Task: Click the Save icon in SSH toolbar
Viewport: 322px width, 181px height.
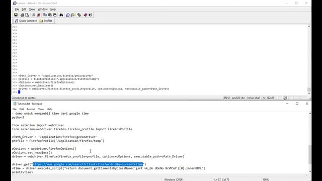Action: pyautogui.click(x=16, y=15)
